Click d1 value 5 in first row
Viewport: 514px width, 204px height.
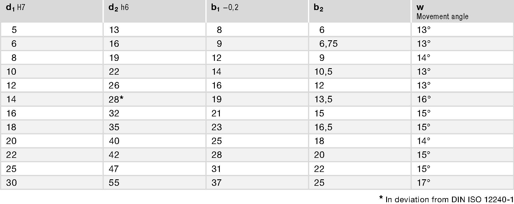14,30
